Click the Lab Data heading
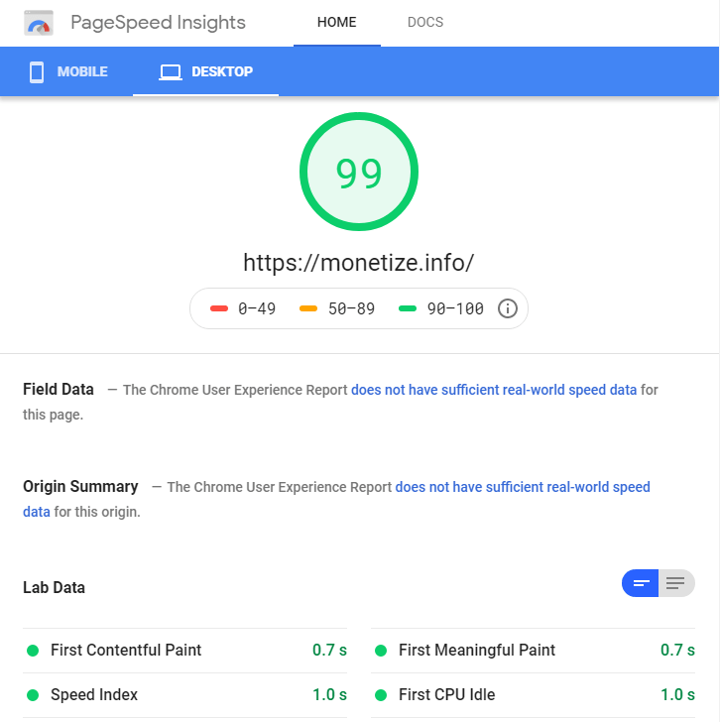The image size is (720, 722). [x=54, y=588]
